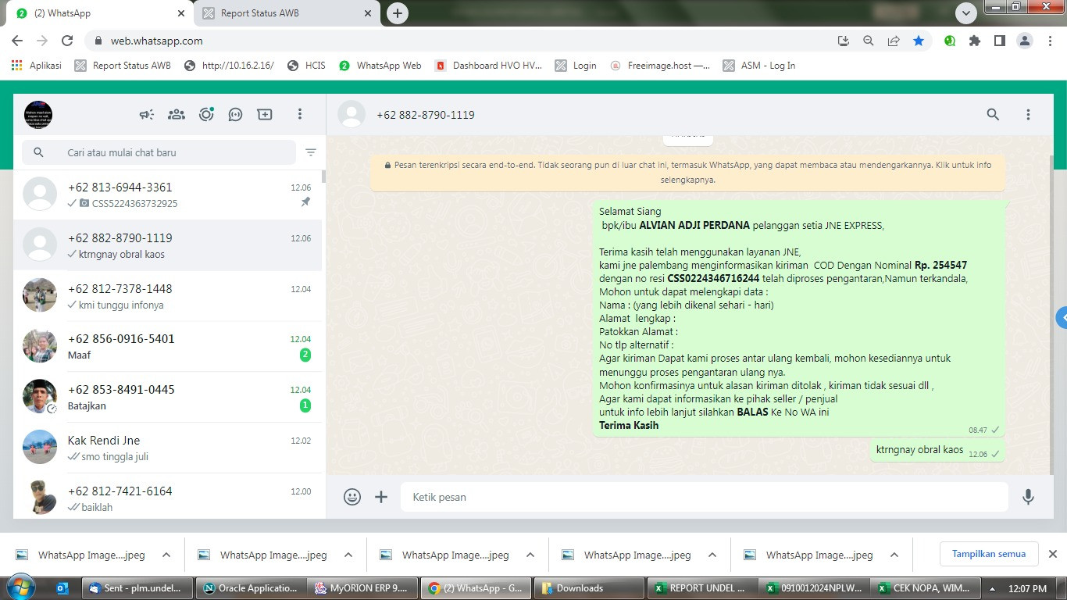Go back in browser history
This screenshot has height=600, width=1067.
tap(17, 41)
